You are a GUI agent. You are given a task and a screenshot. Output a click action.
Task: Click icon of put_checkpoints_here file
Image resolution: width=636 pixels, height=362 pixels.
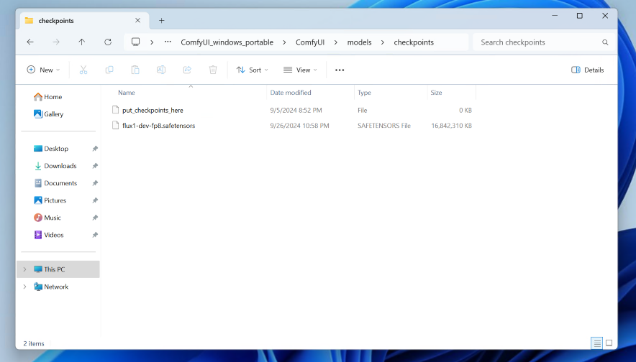pos(116,110)
